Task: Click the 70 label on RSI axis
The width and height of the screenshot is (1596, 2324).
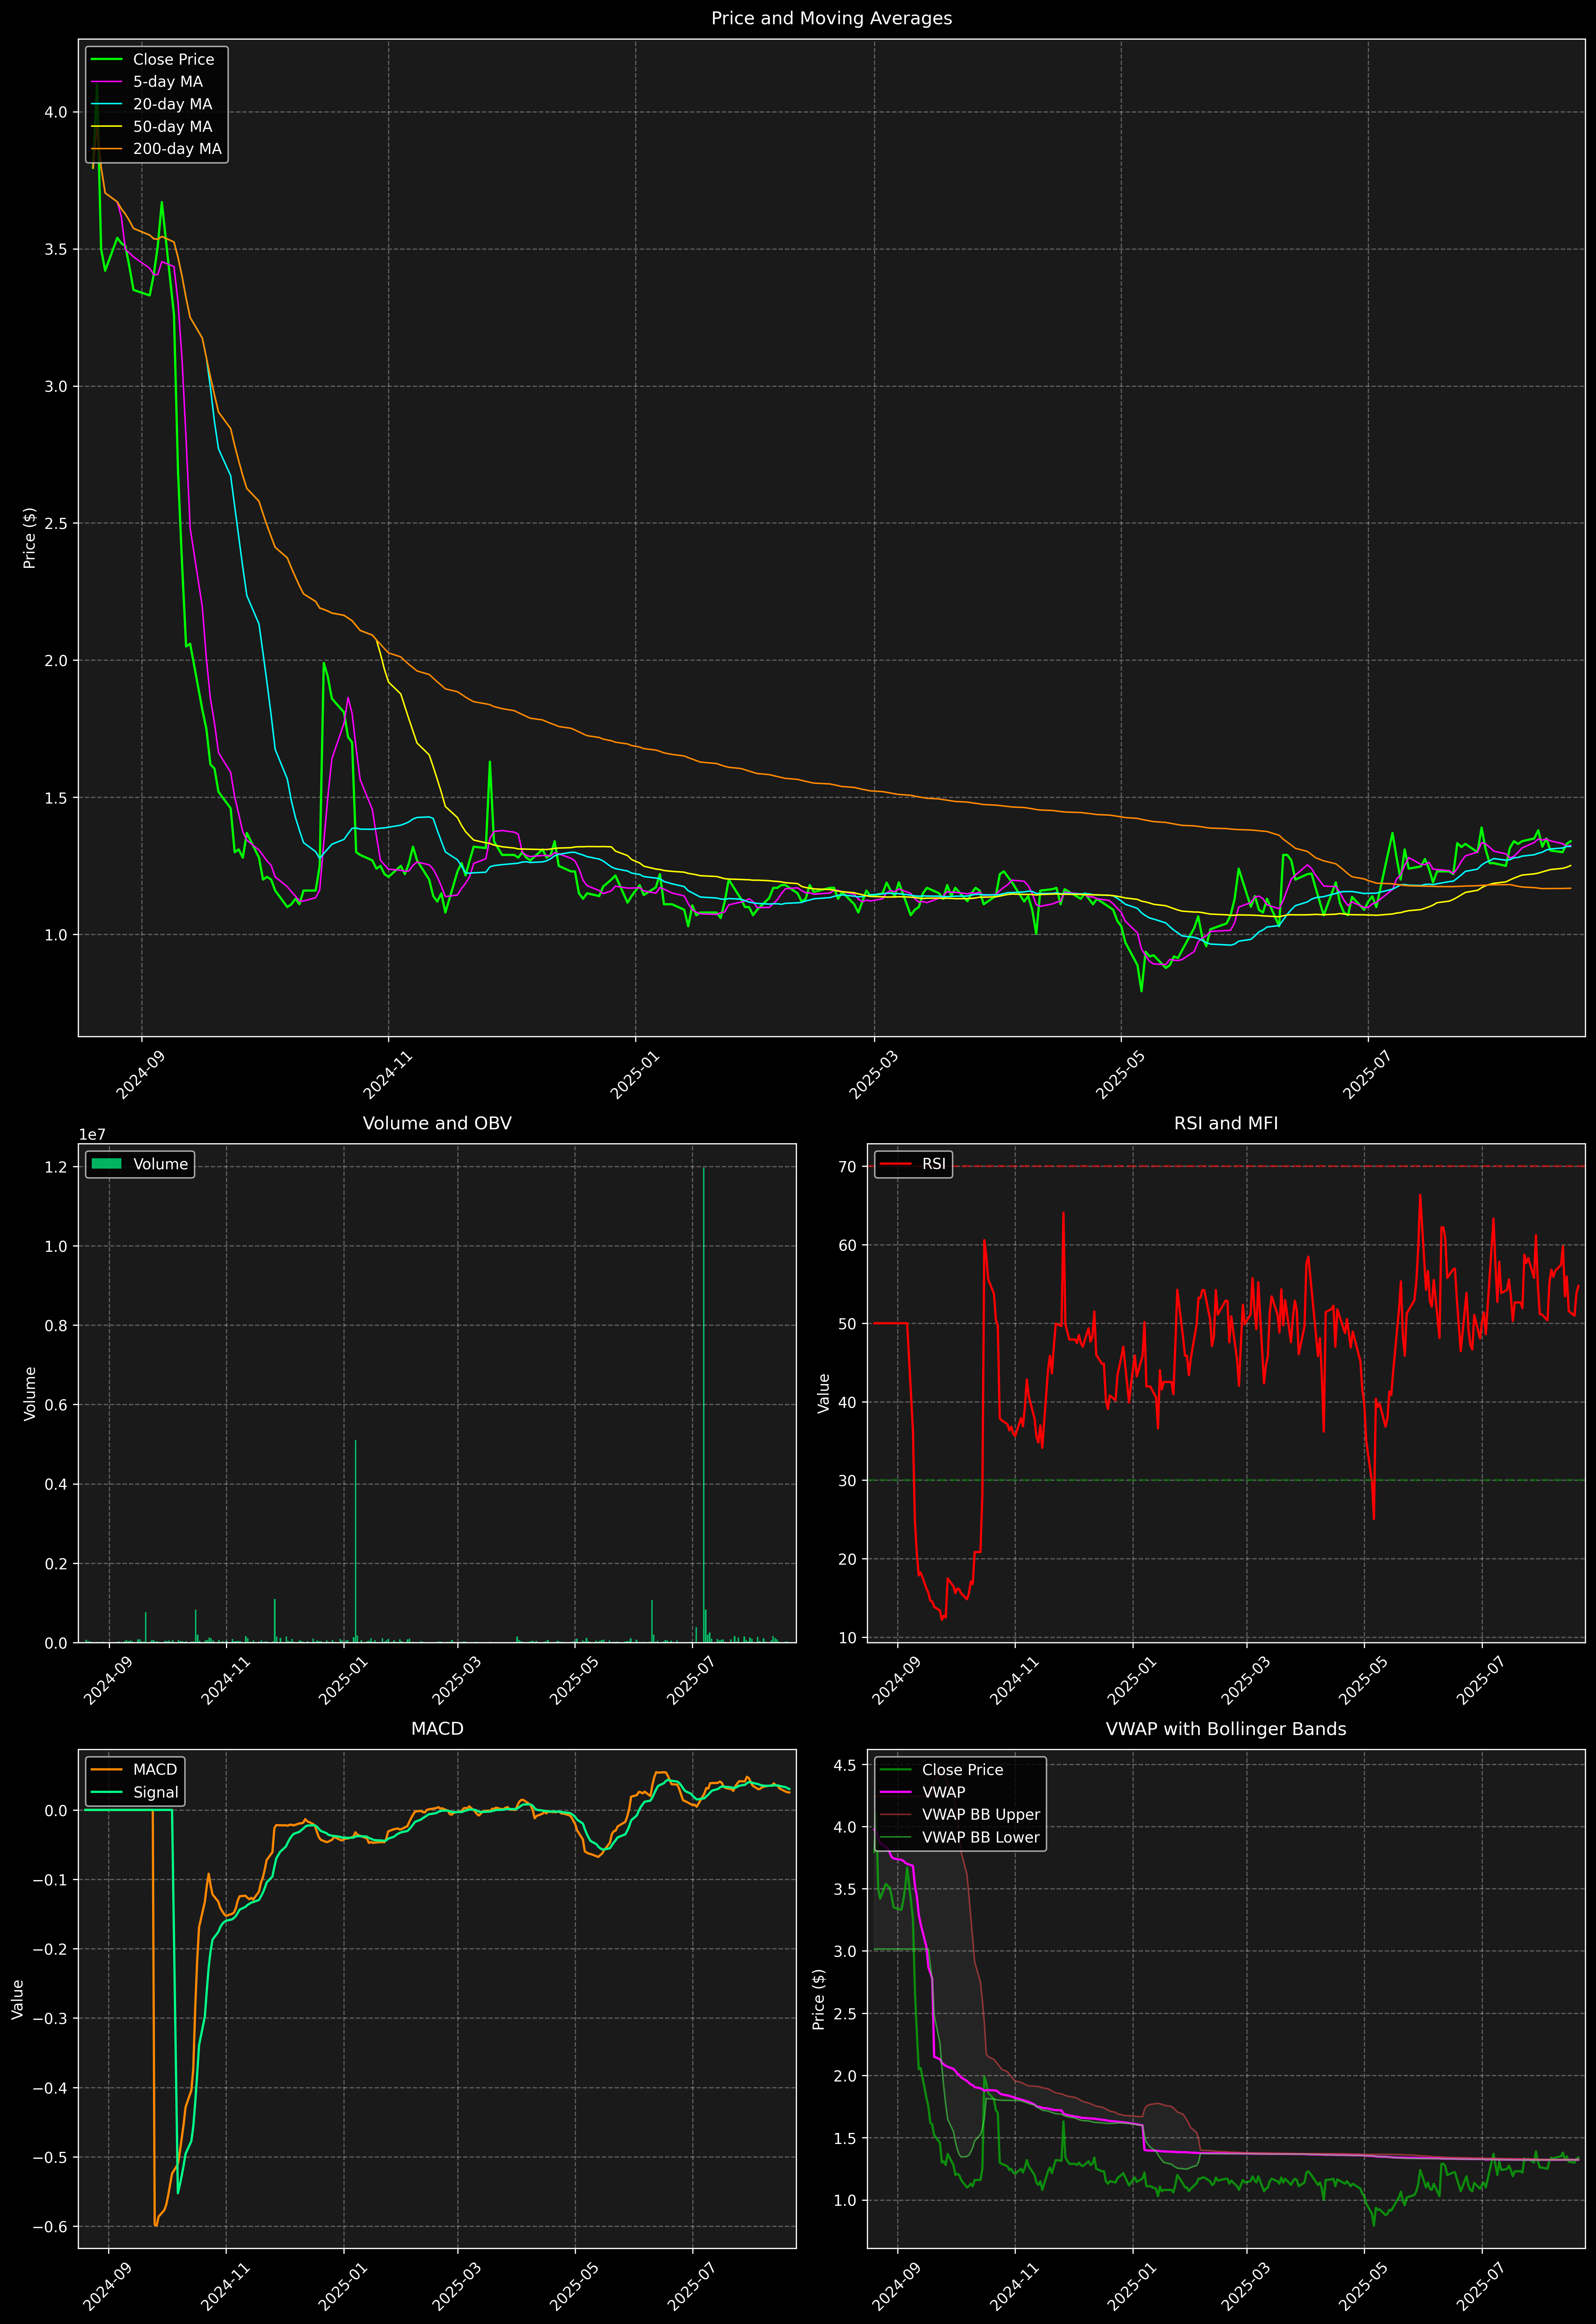Action: (x=847, y=1167)
